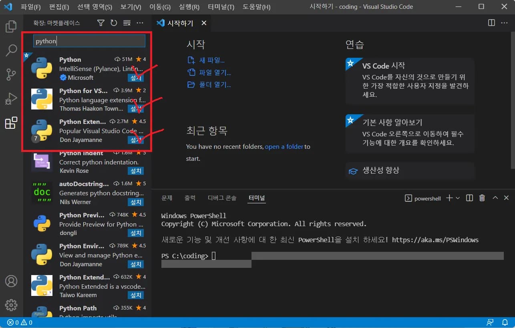The image size is (515, 328).
Task: Click the extensions search input field
Action: tap(89, 40)
